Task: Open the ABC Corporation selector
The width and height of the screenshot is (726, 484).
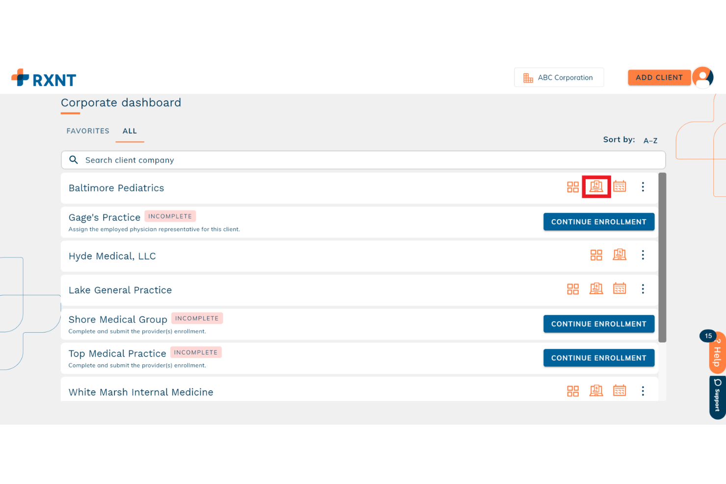Action: tap(559, 77)
